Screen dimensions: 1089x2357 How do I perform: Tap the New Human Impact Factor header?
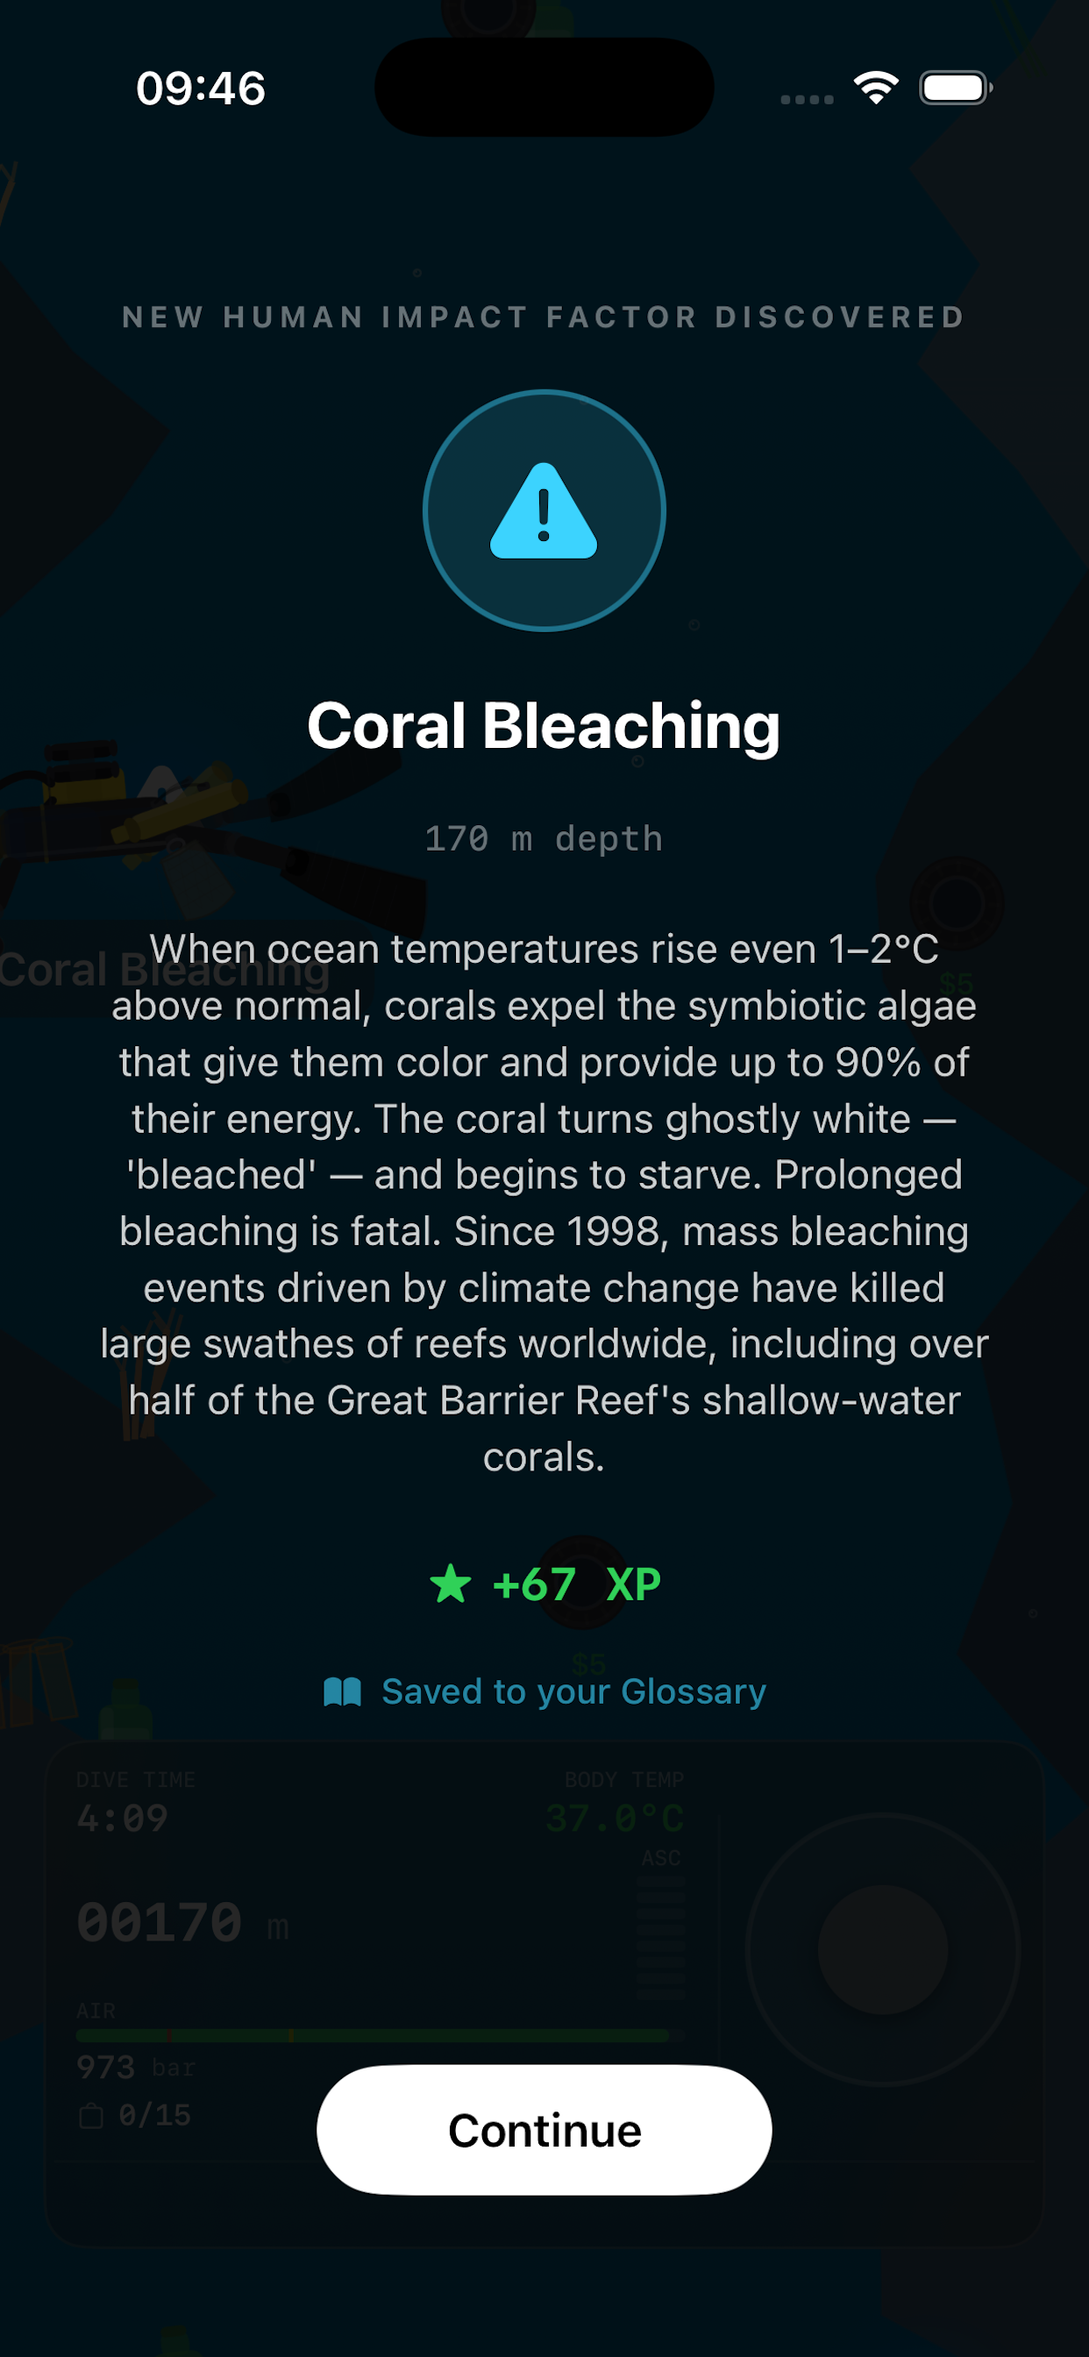(x=544, y=317)
